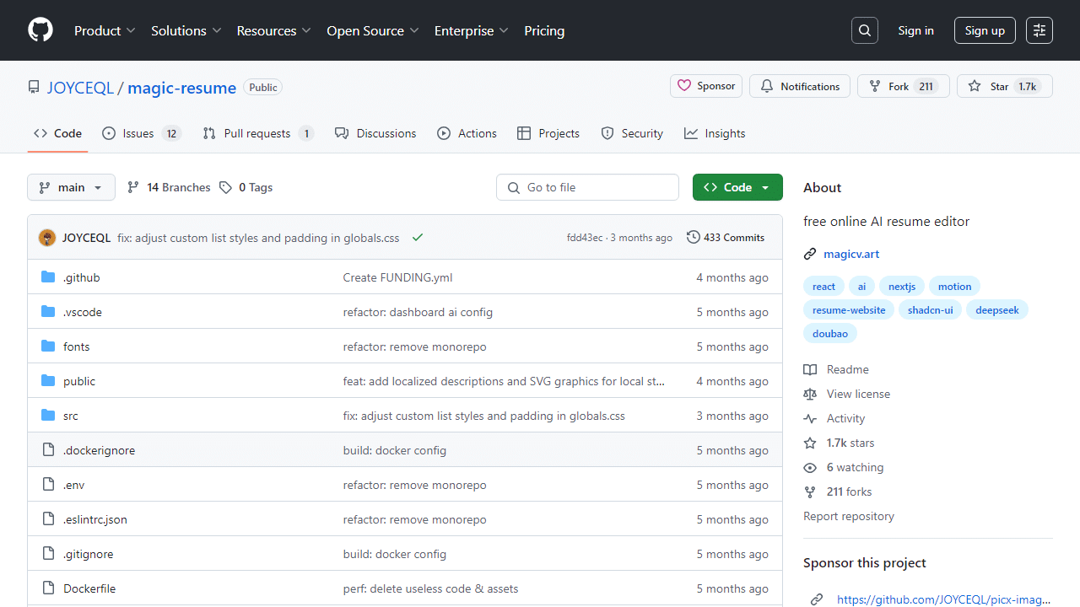Open the Insights tab
This screenshot has width=1080, height=607.
click(x=715, y=133)
